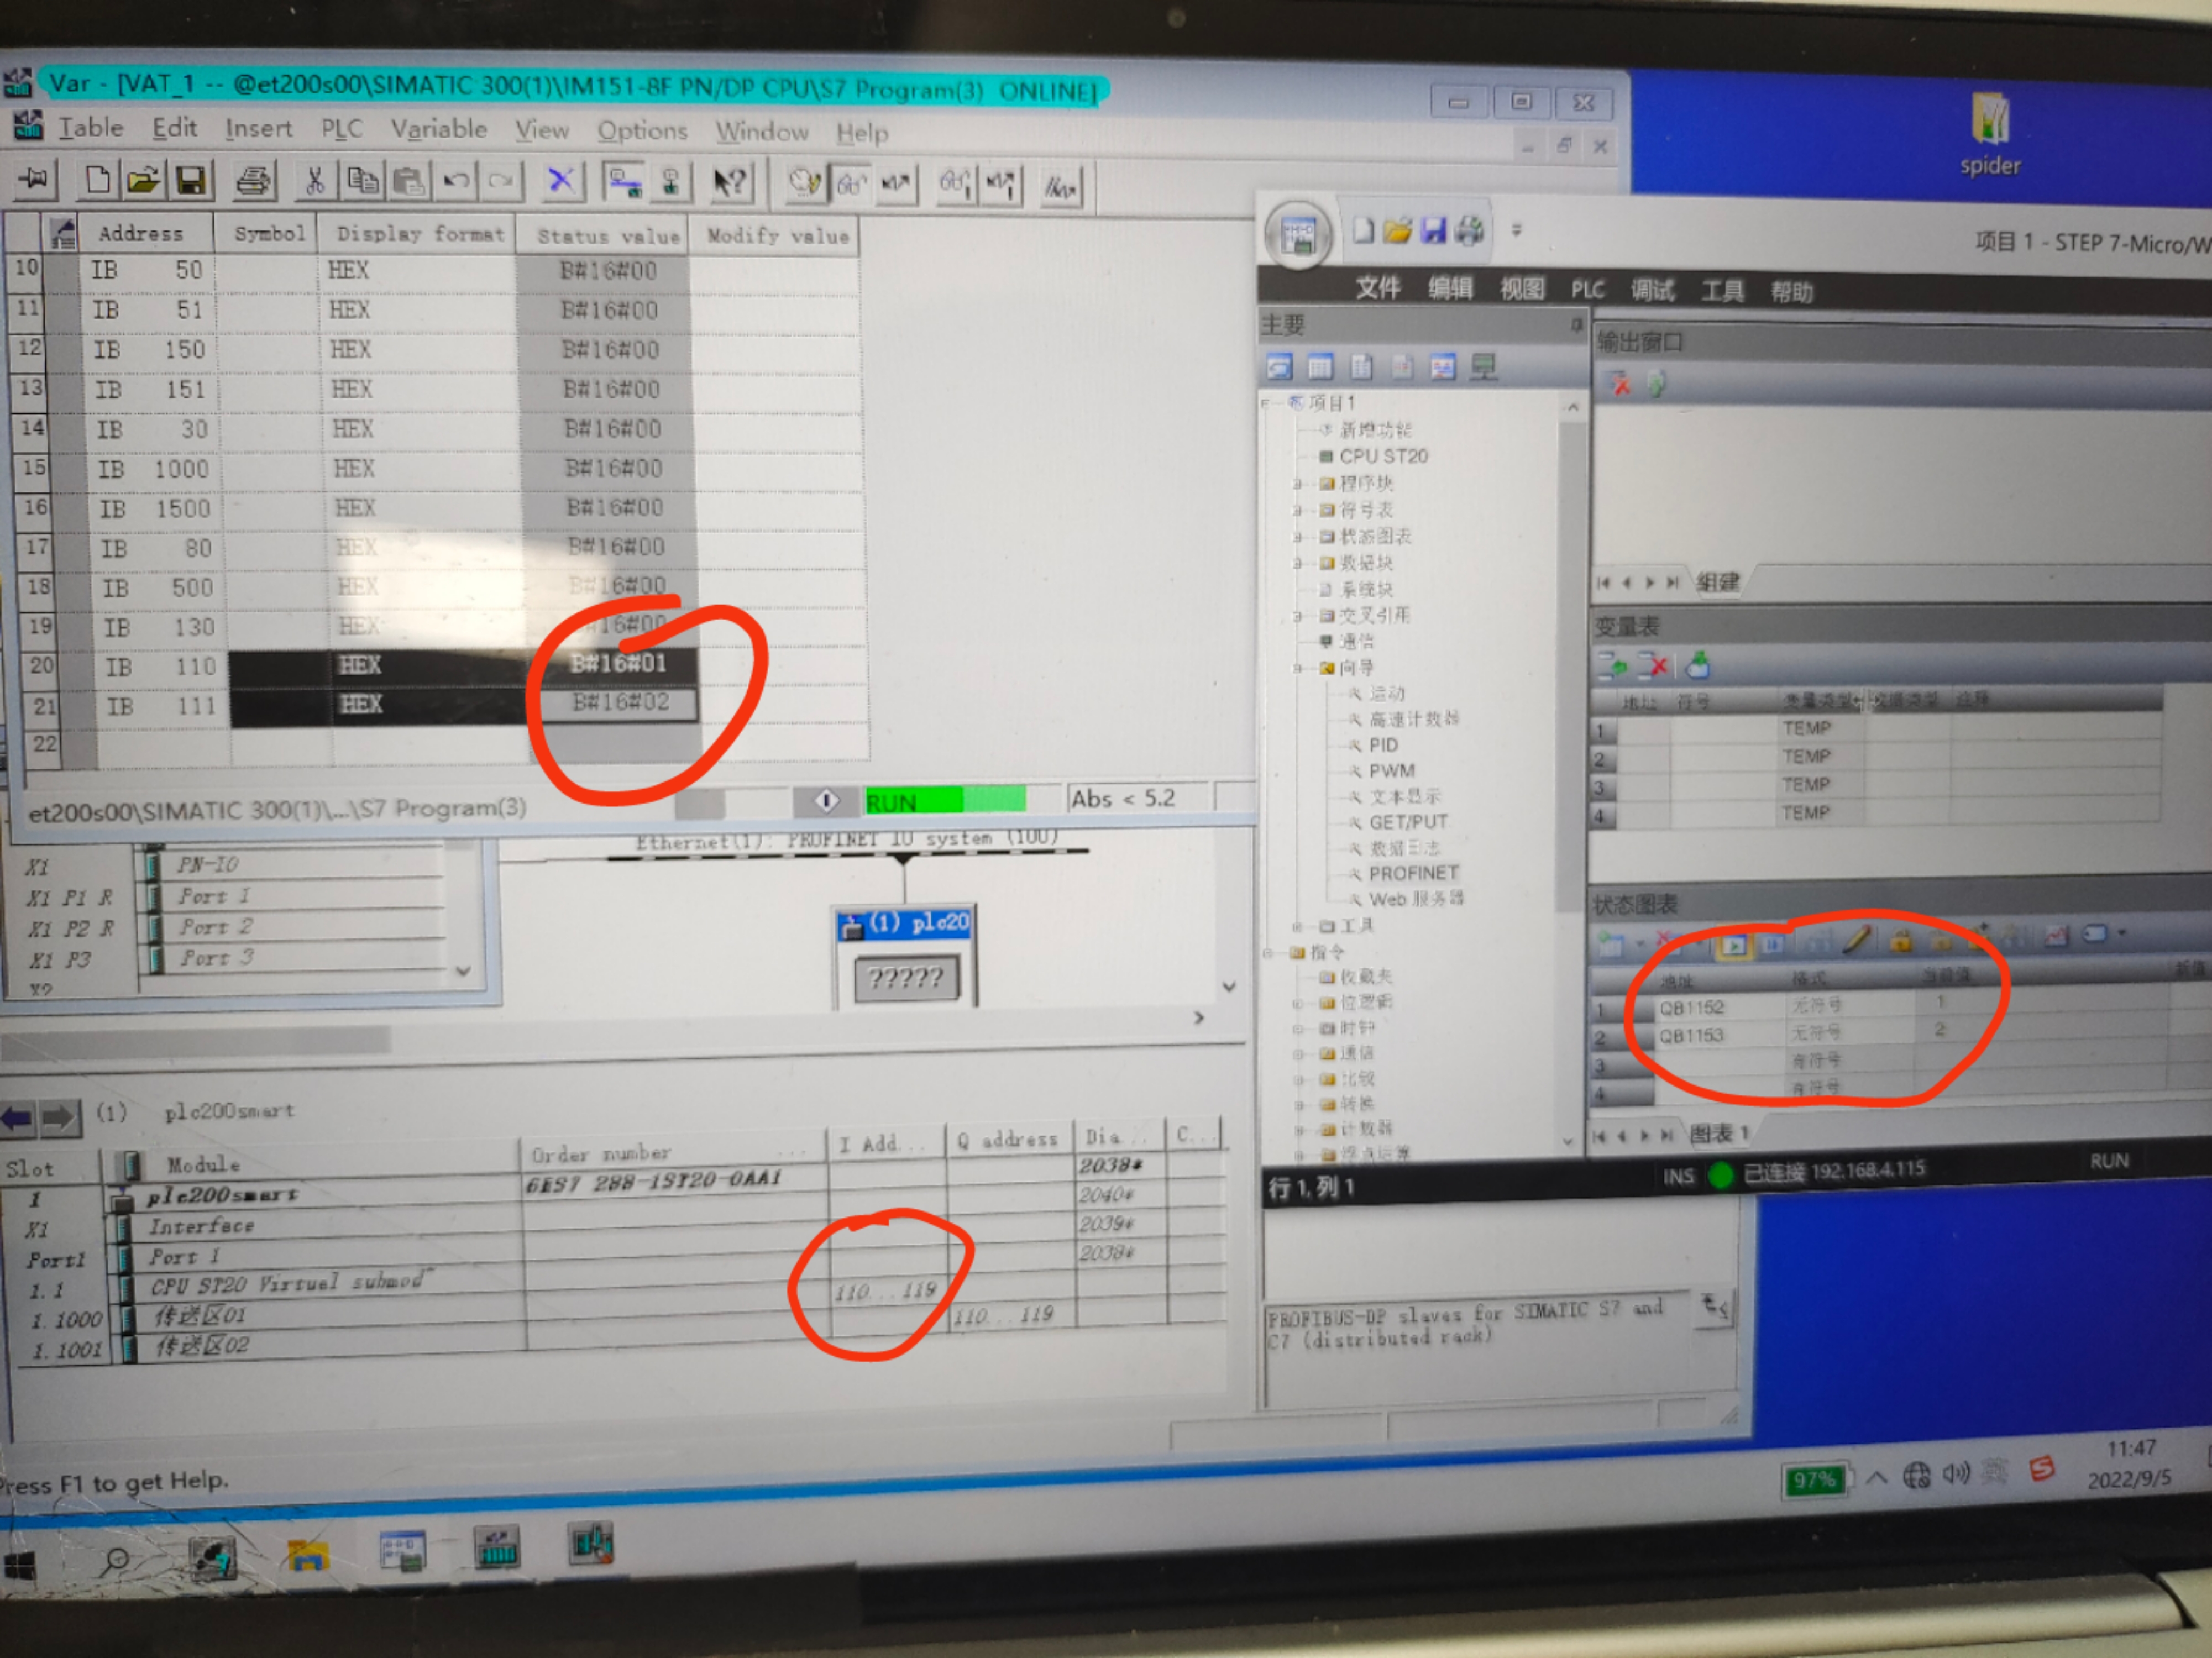Click the New variable table icon in Var toolbar
Image resolution: width=2212 pixels, height=1658 pixels.
pyautogui.click(x=97, y=181)
